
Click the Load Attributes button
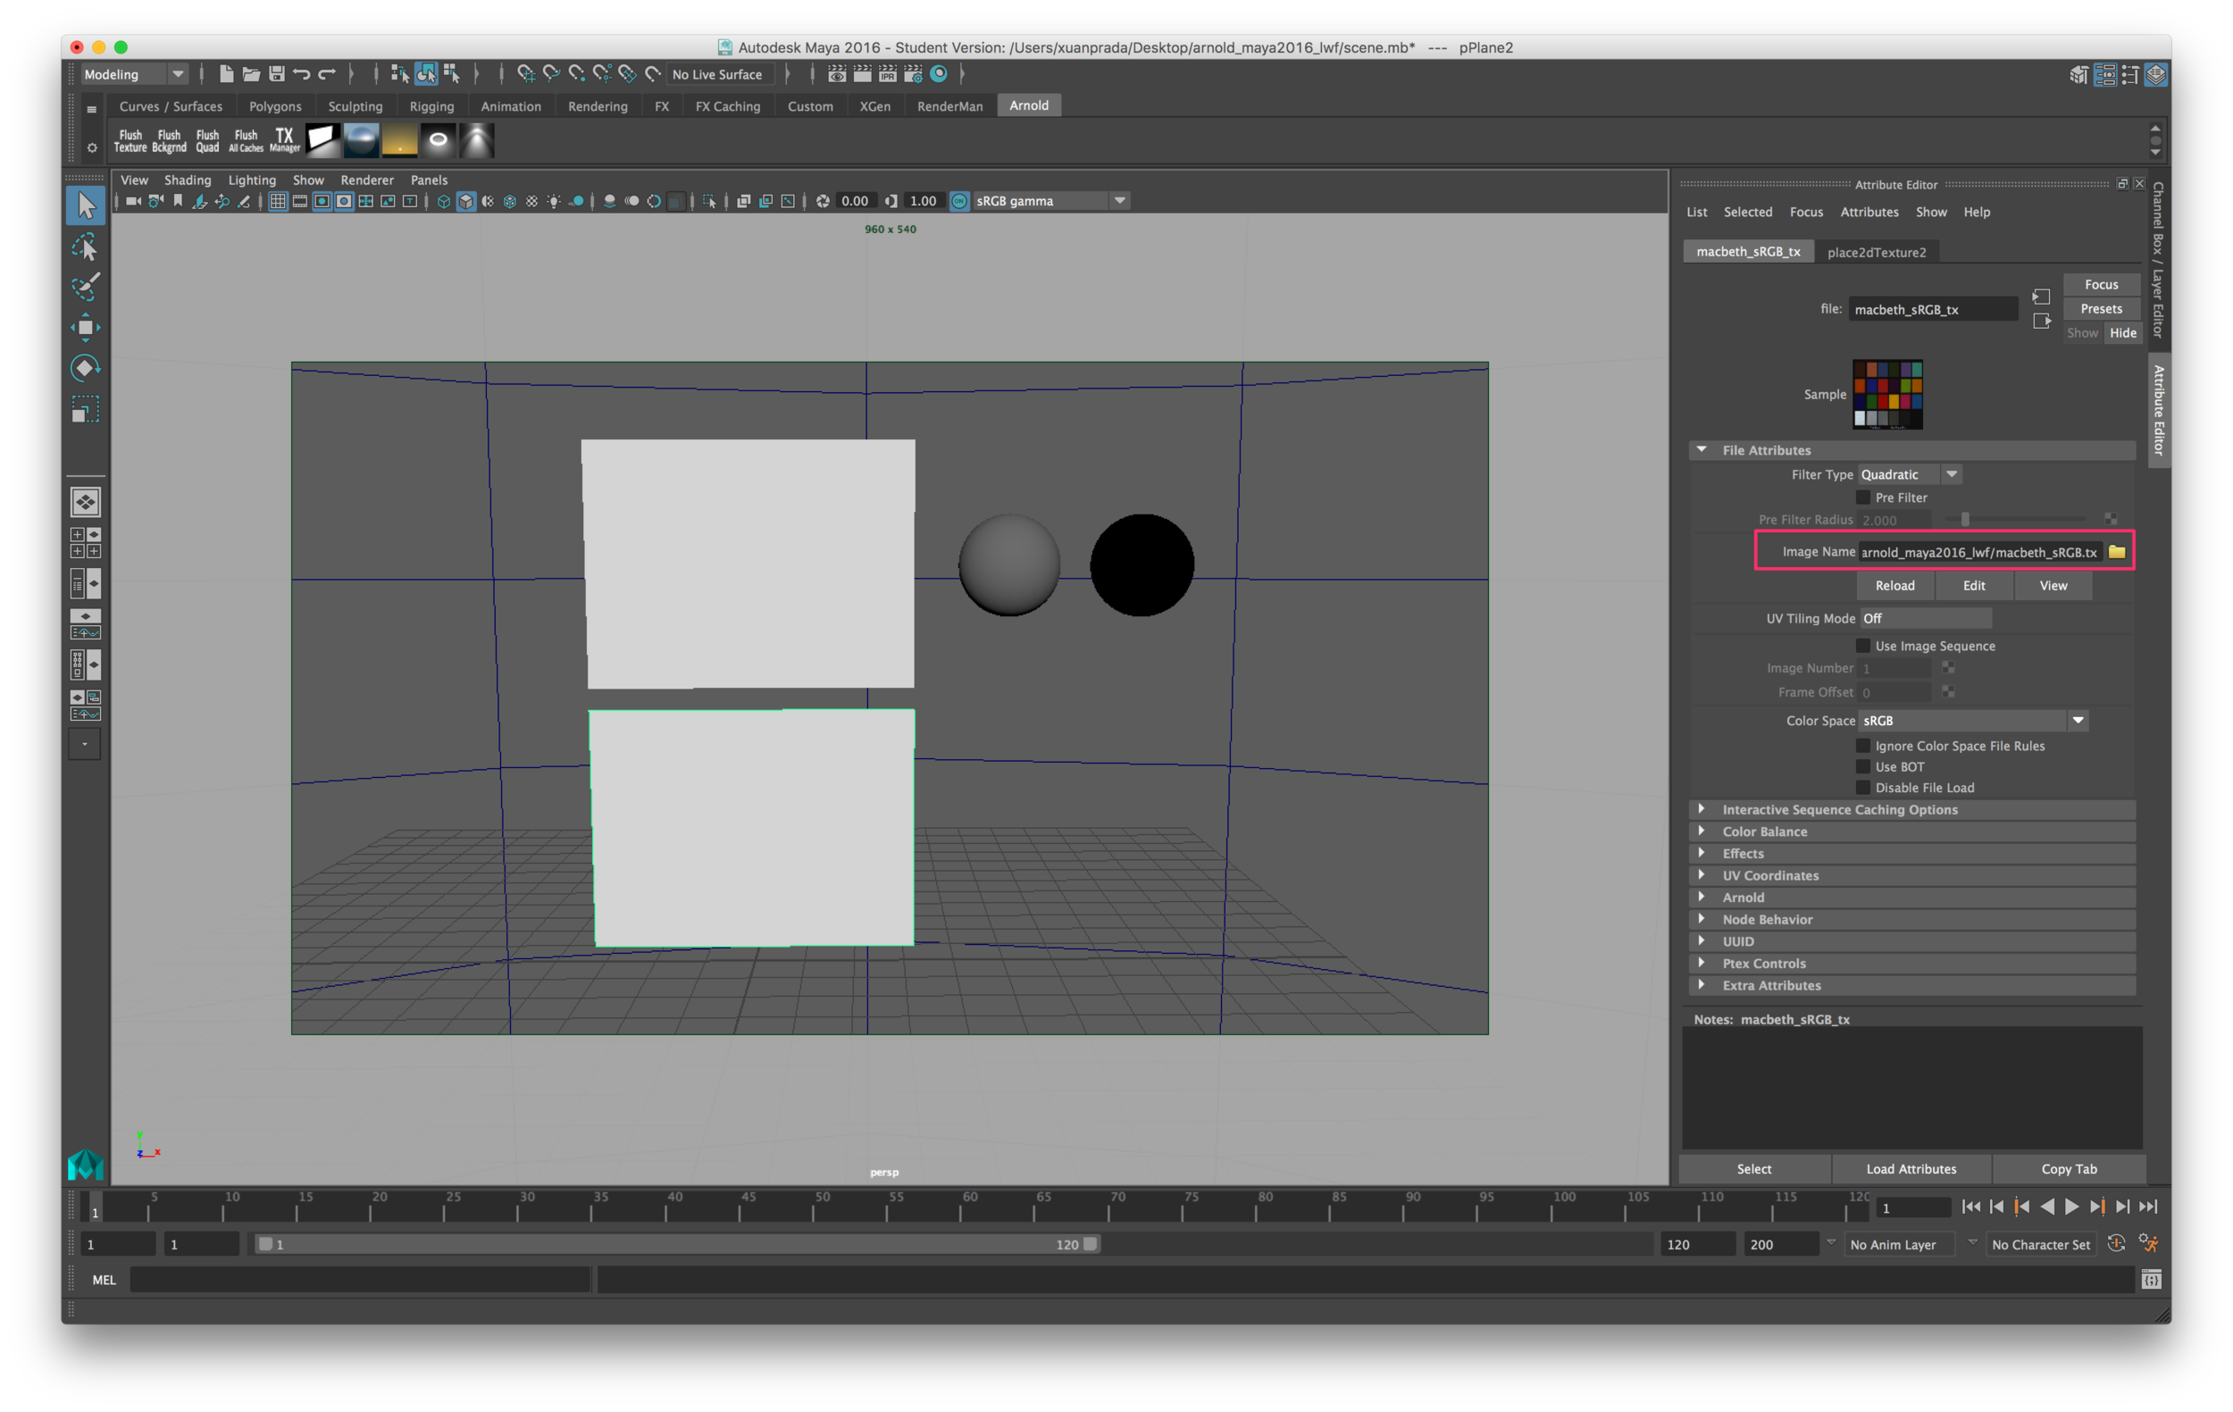click(1911, 1168)
